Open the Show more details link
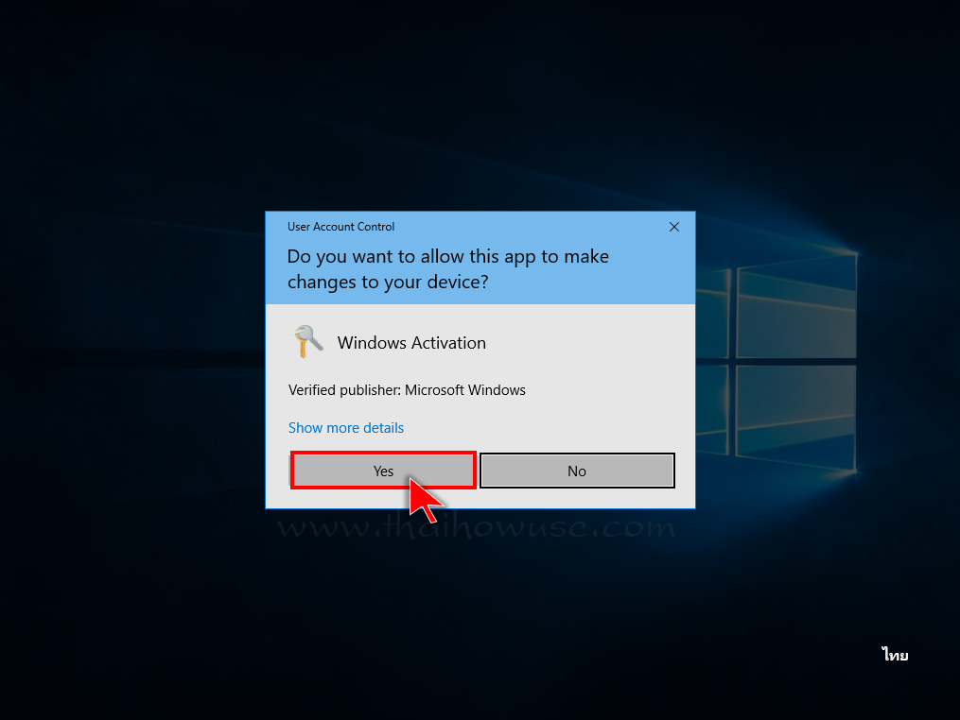The image size is (960, 720). click(346, 428)
